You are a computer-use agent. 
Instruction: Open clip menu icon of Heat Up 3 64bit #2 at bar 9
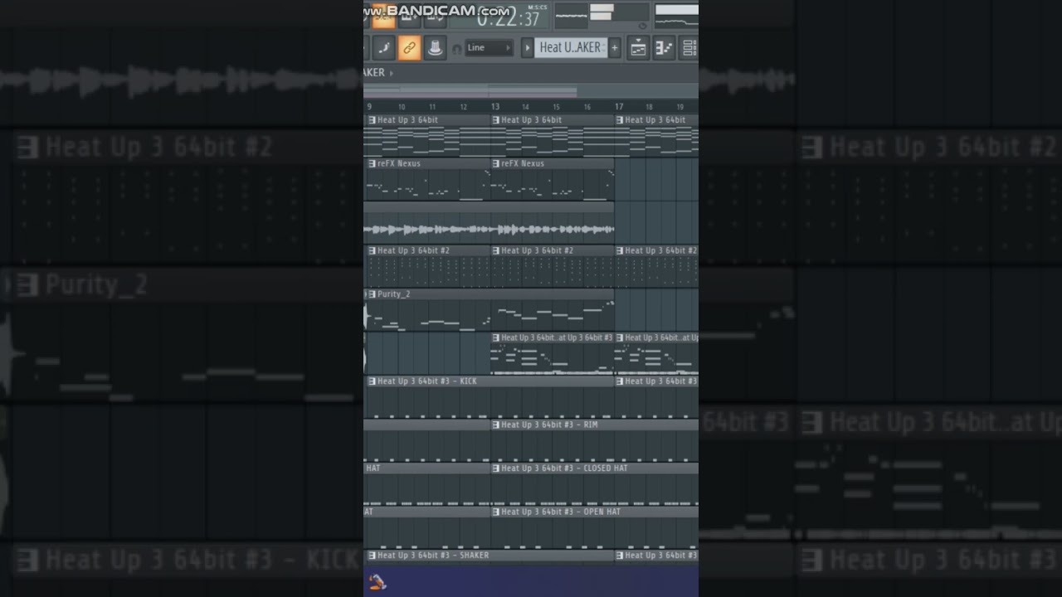(371, 250)
